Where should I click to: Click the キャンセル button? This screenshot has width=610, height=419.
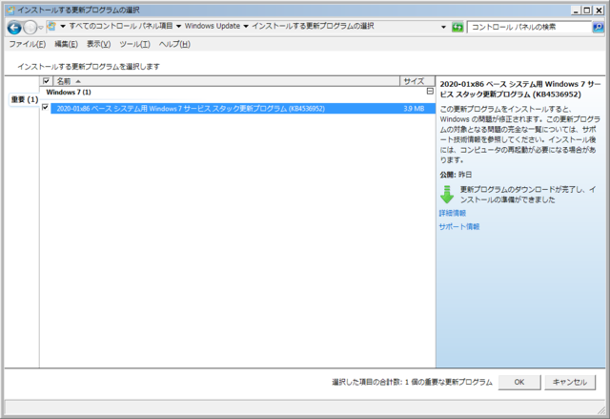[x=570, y=382]
